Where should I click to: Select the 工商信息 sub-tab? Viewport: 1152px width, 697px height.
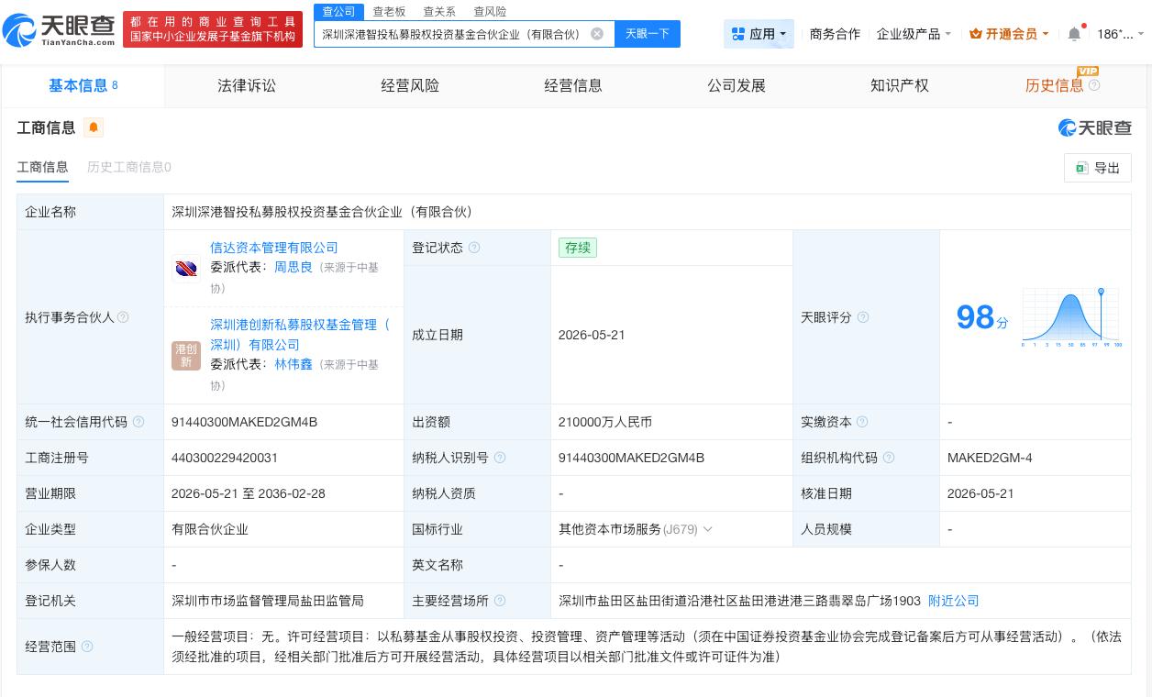(x=42, y=167)
